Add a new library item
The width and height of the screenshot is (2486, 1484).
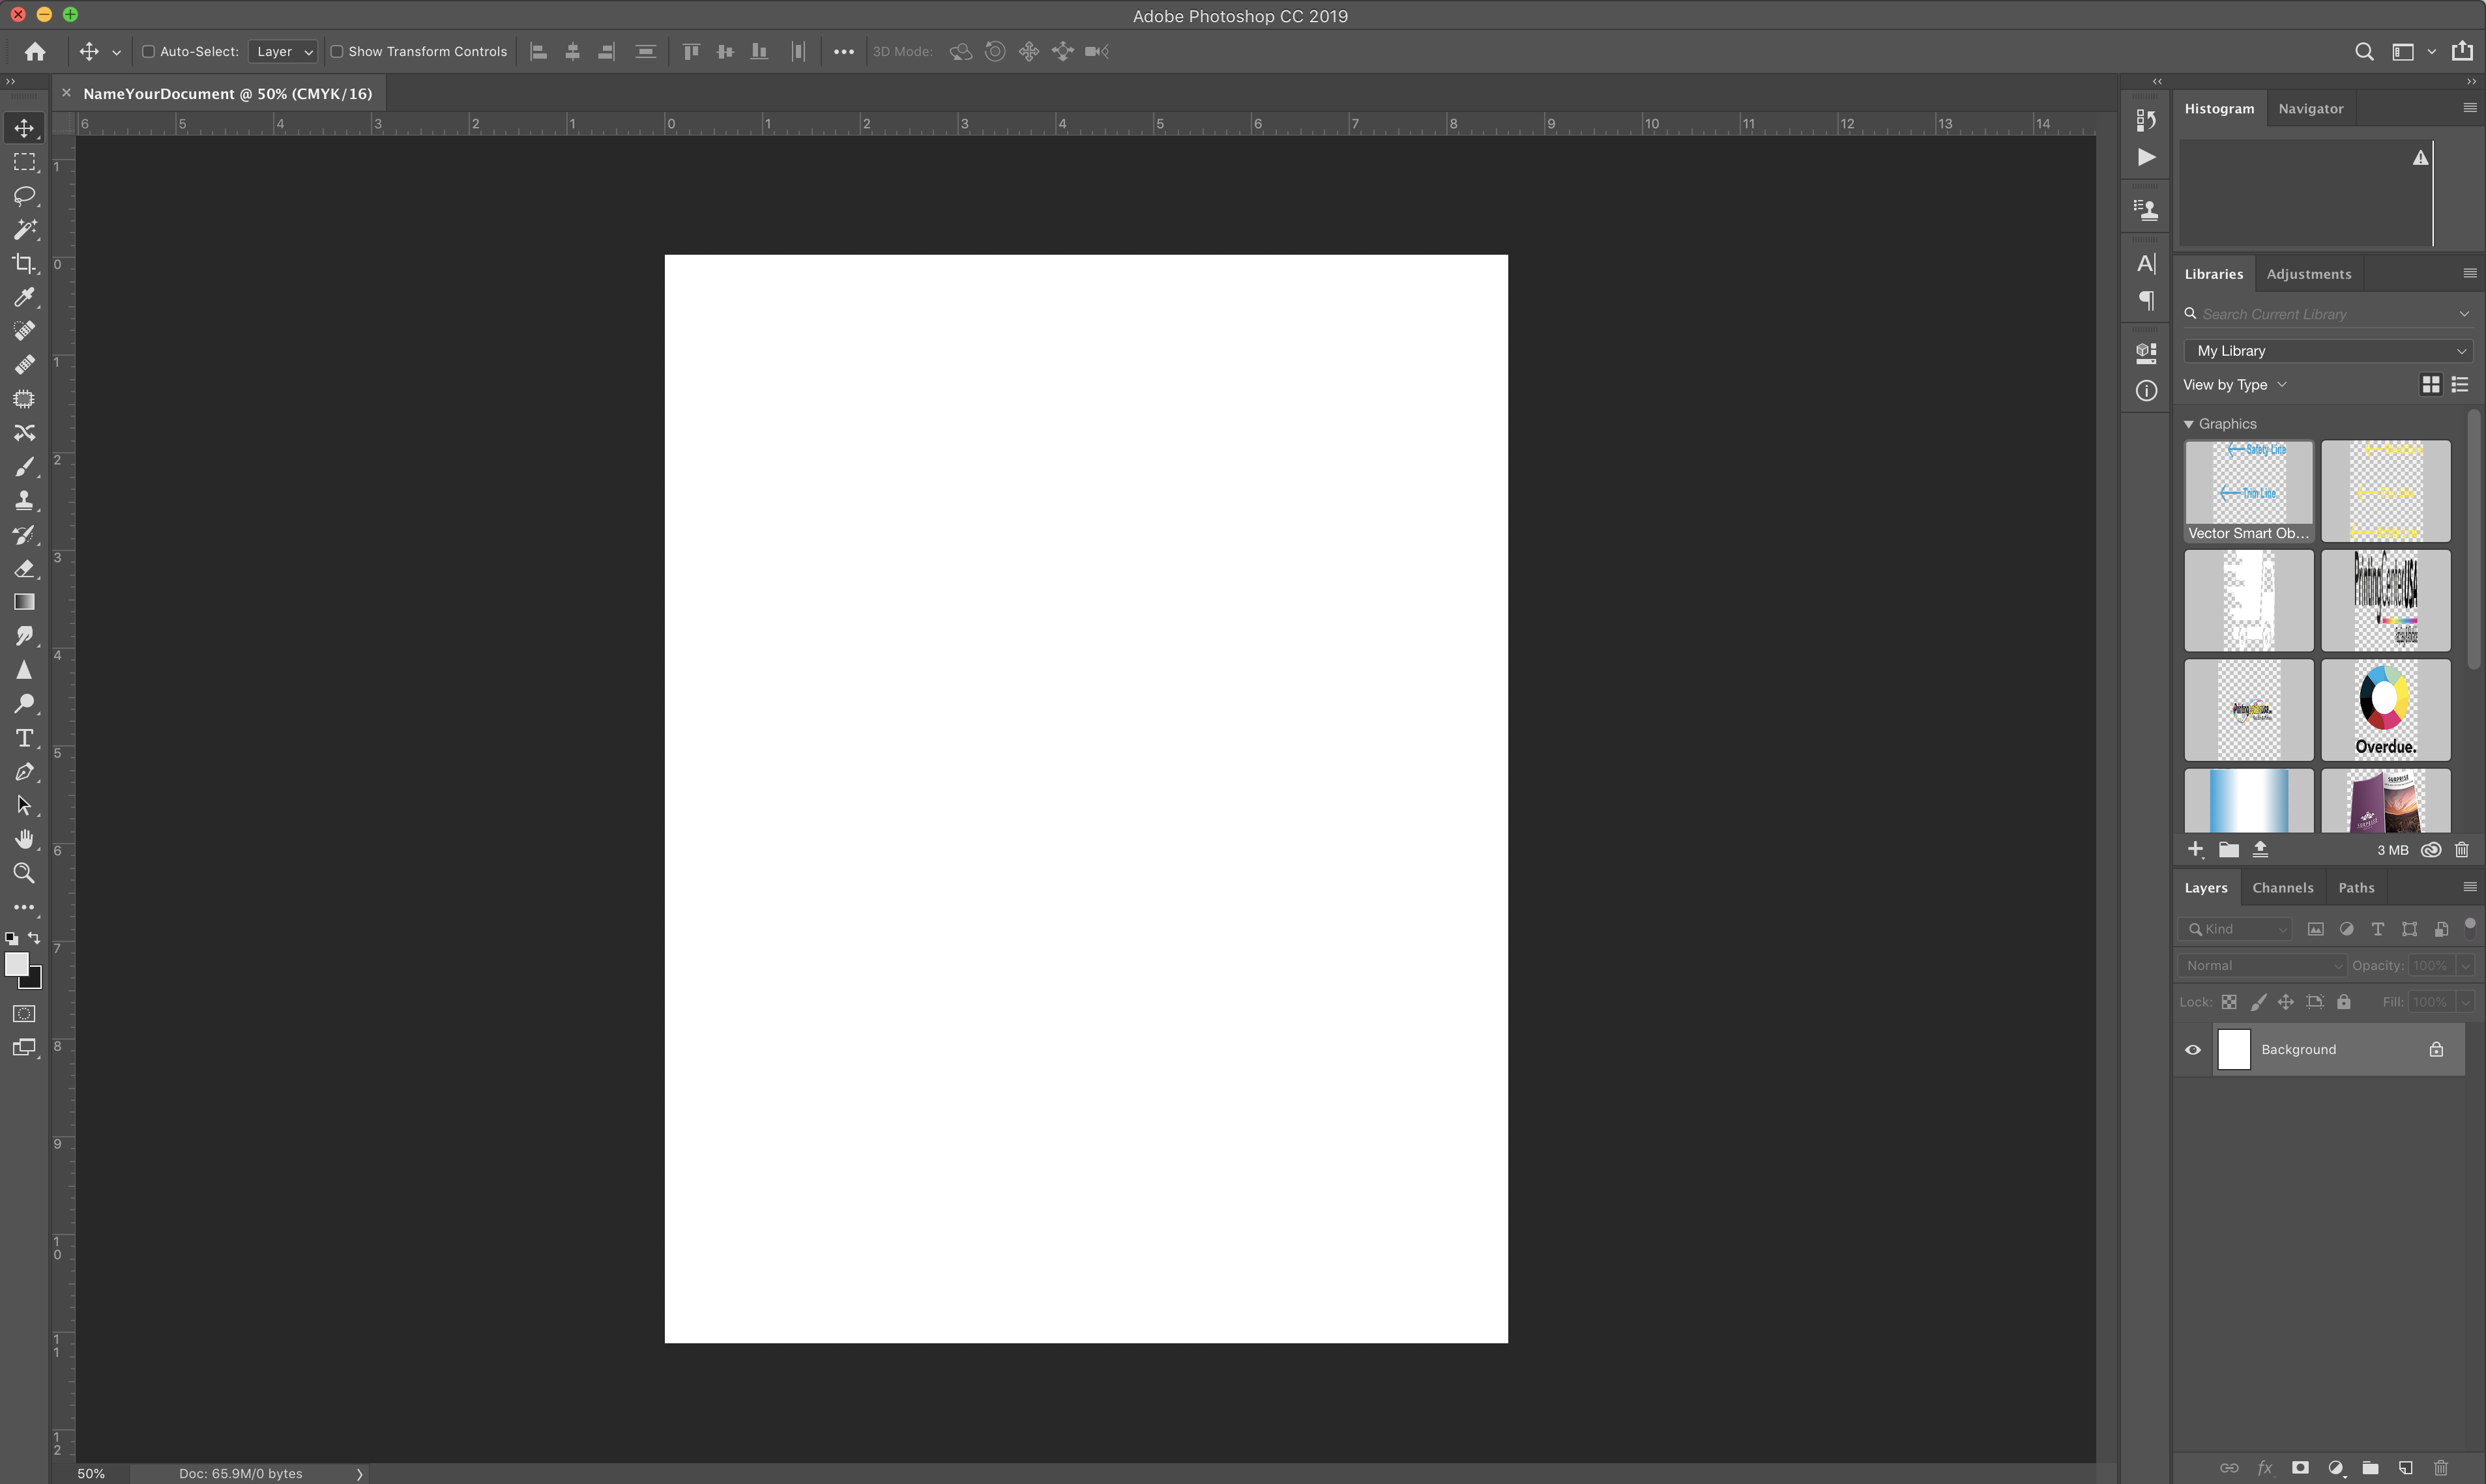click(x=2196, y=849)
